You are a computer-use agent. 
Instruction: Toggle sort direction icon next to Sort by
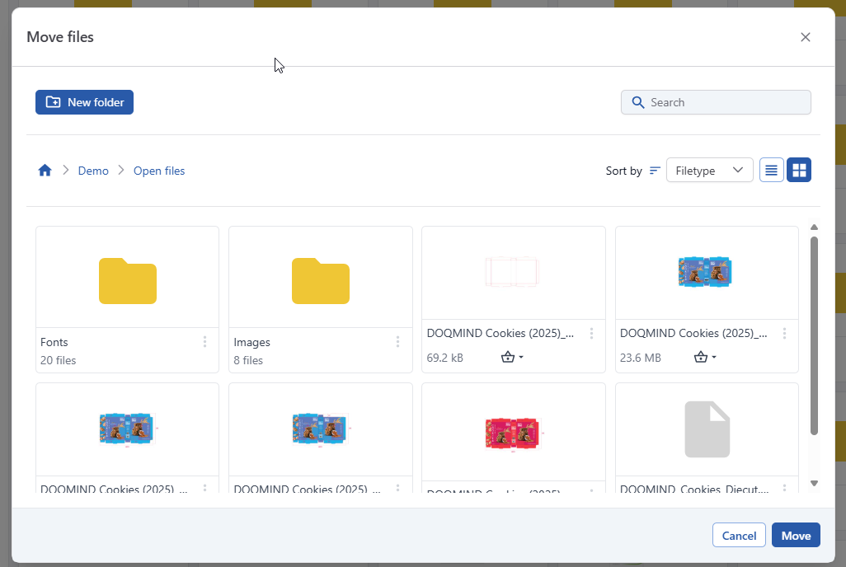(655, 171)
